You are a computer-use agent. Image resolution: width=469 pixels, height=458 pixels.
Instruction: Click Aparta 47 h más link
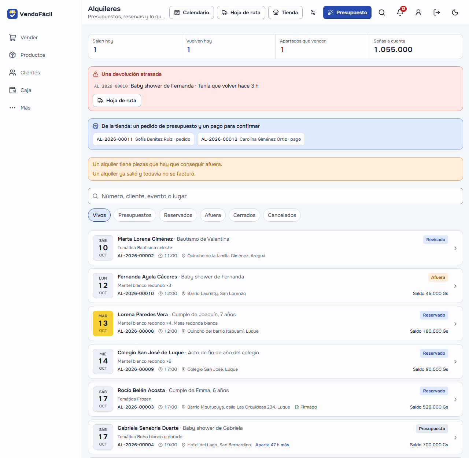[272, 445]
